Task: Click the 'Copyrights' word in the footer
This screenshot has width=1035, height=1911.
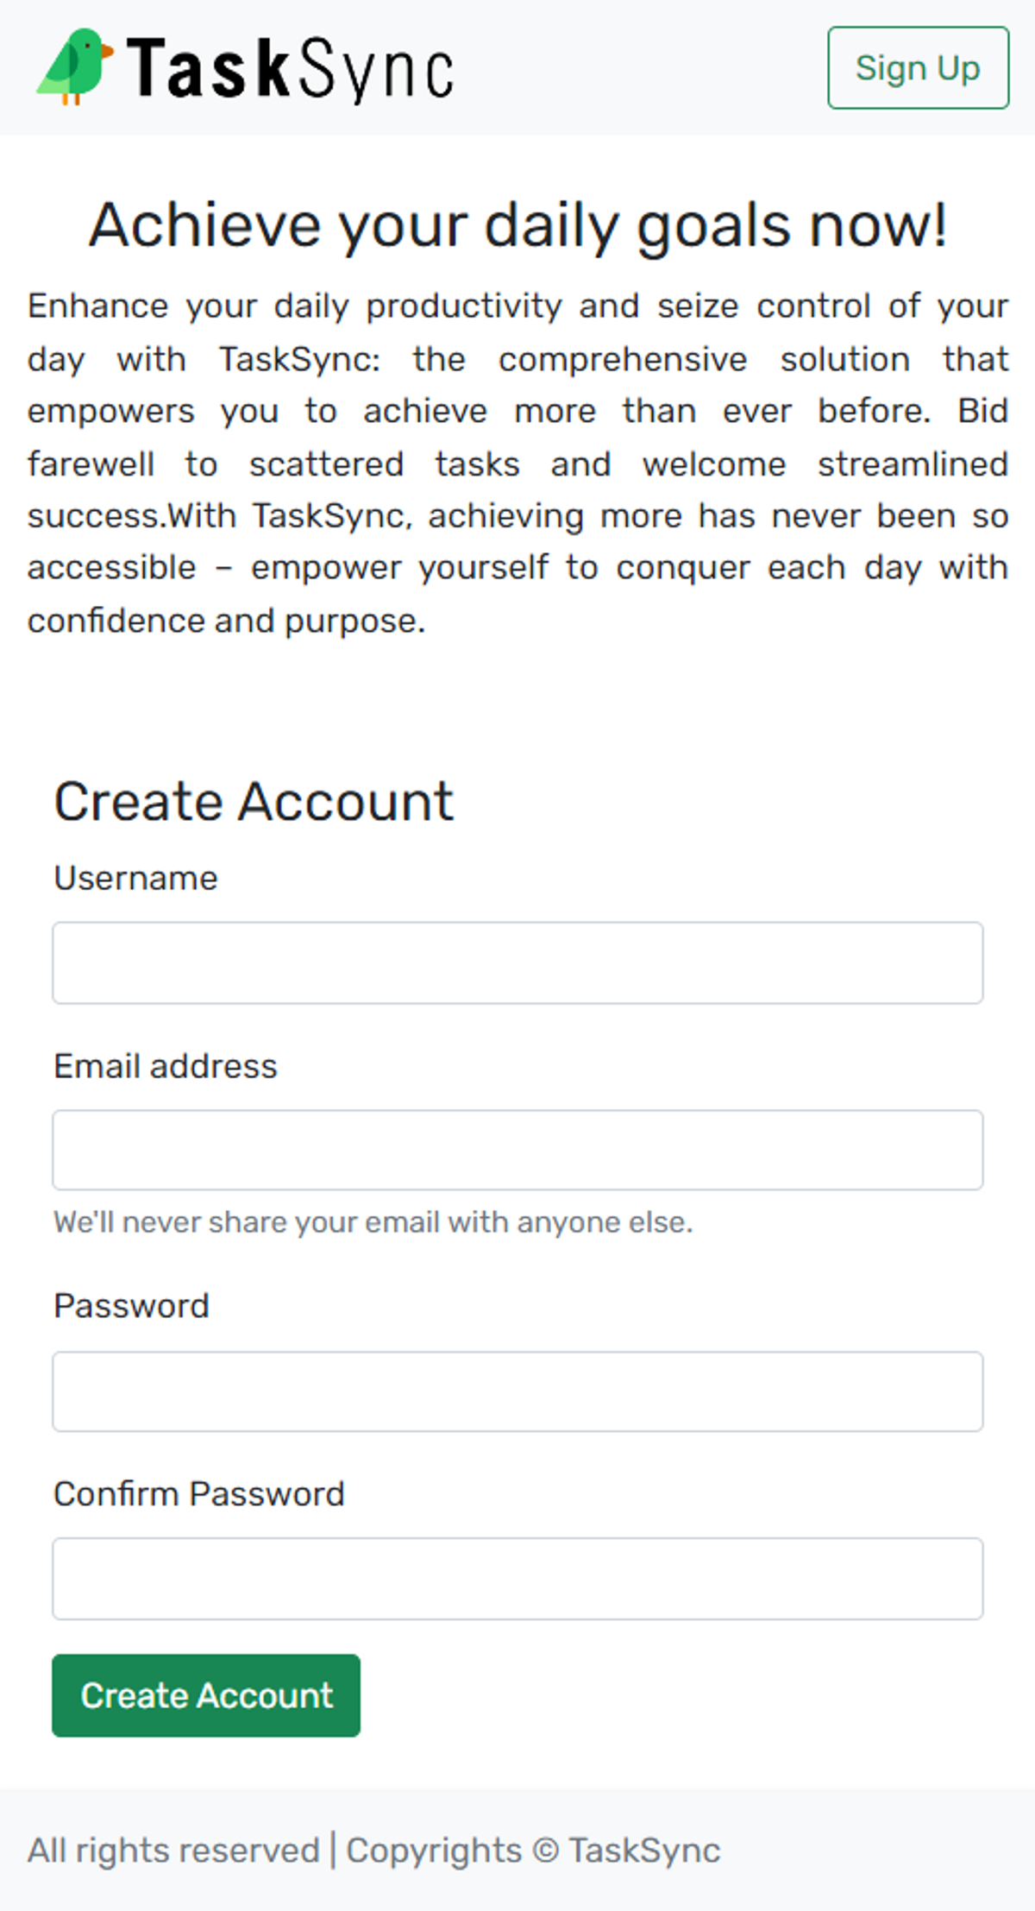Action: pyautogui.click(x=434, y=1851)
